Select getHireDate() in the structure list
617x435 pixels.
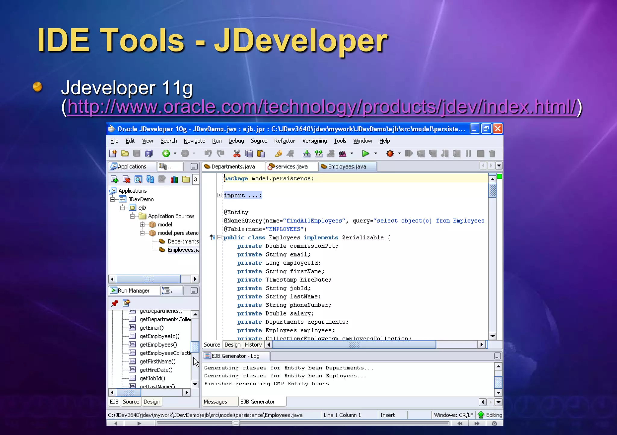click(x=156, y=370)
